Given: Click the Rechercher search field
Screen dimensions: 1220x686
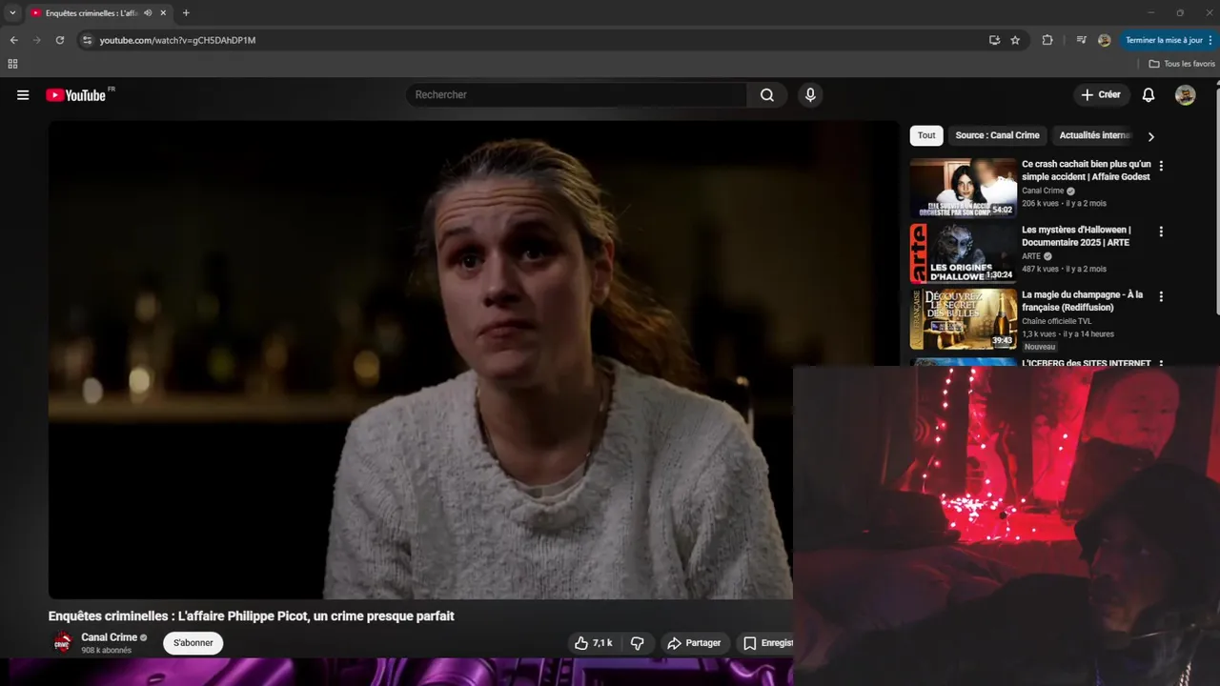Looking at the screenshot, I should 577,95.
